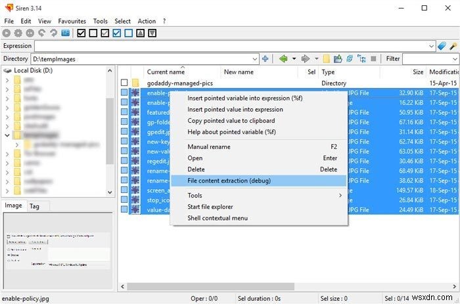460x304 pixels.
Task: Click the grey stop square icon
Action: [373, 59]
